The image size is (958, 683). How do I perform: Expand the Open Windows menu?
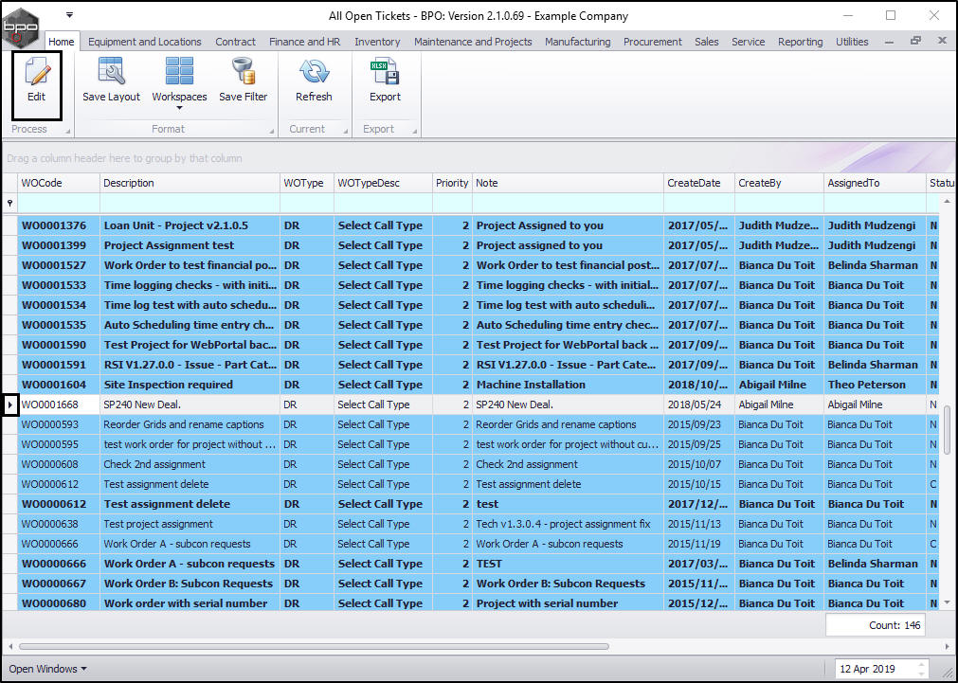[x=47, y=669]
